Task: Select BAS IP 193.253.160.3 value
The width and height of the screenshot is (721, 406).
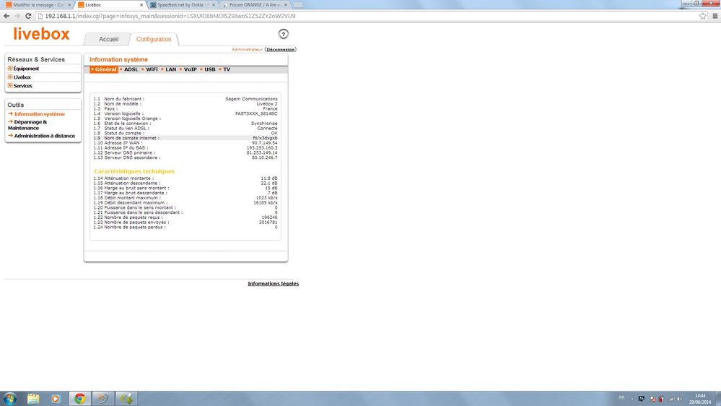Action: [262, 148]
